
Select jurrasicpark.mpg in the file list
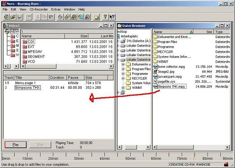pos(170,77)
